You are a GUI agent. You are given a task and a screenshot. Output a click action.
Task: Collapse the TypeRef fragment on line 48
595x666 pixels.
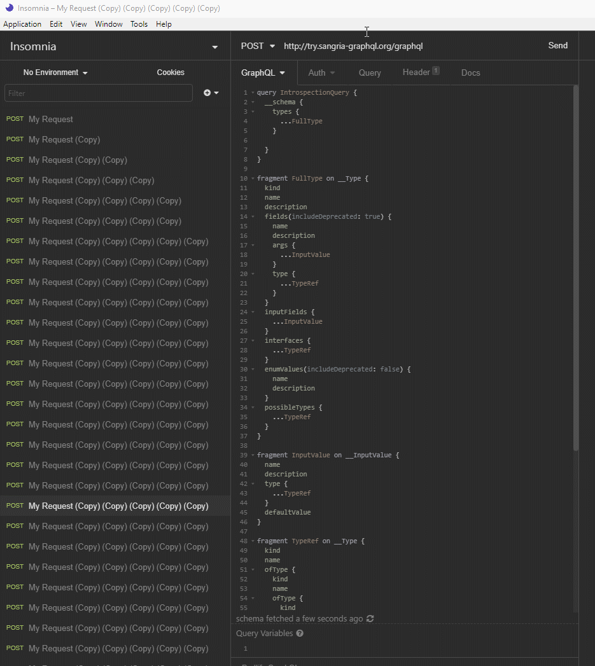253,541
